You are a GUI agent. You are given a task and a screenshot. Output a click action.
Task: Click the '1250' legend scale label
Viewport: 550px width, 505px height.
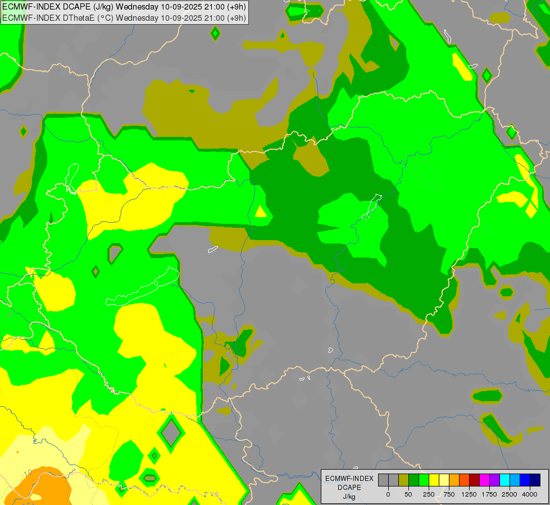(469, 494)
